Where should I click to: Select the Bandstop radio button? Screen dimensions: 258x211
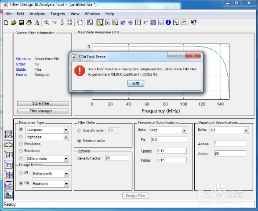click(x=21, y=151)
